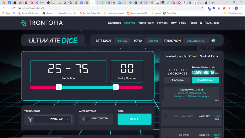Click the TOPIA value 524.90
This screenshot has width=245, height=138.
[153, 41]
